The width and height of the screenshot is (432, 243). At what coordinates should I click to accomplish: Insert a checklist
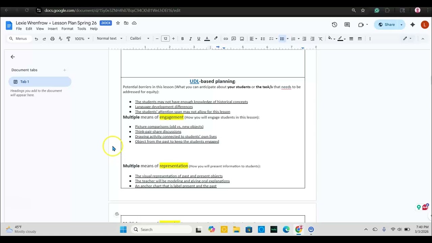coord(271,39)
